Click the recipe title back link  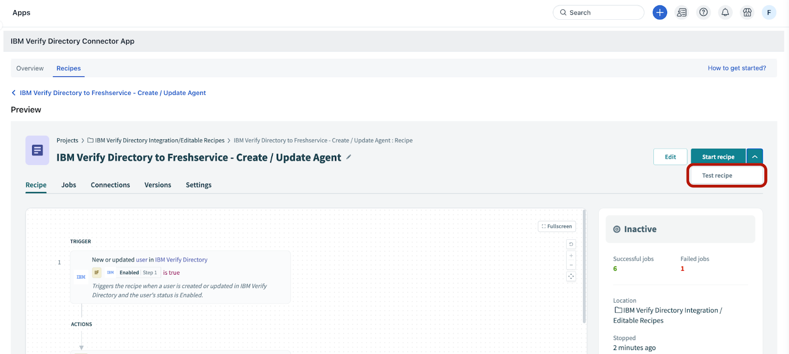[x=113, y=93]
